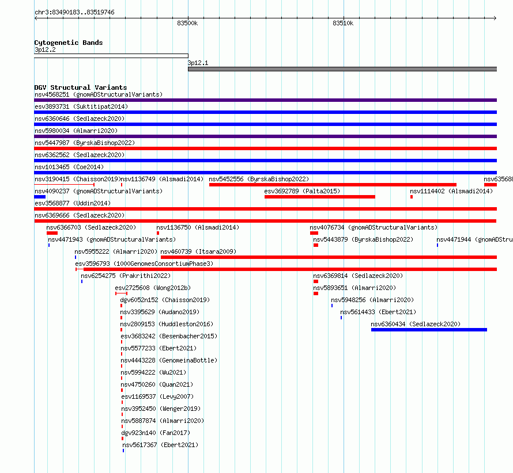This screenshot has width=513, height=473.
Task: Open nsv6360646 Sedlazeck2020 variant label
Action: coord(80,119)
